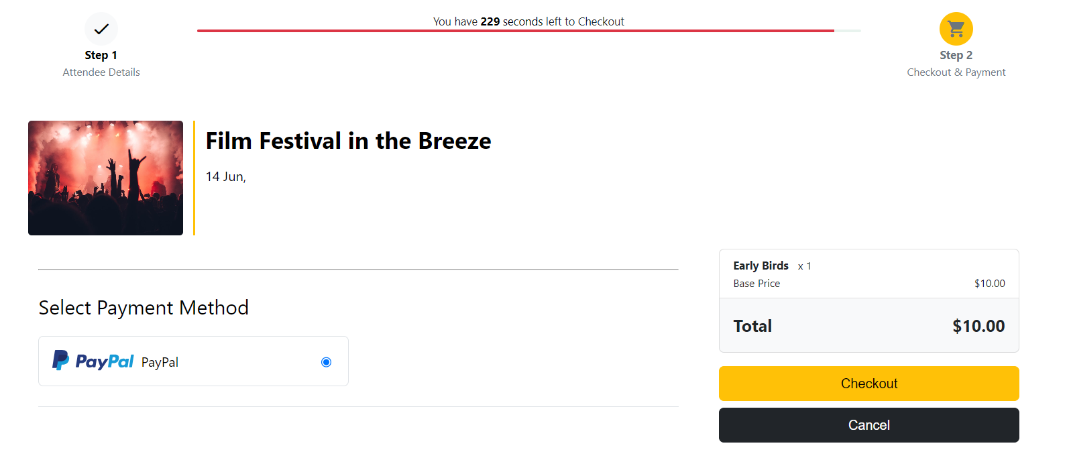
Task: Click the 'Film Festival in the Breeze' title
Action: coord(348,141)
